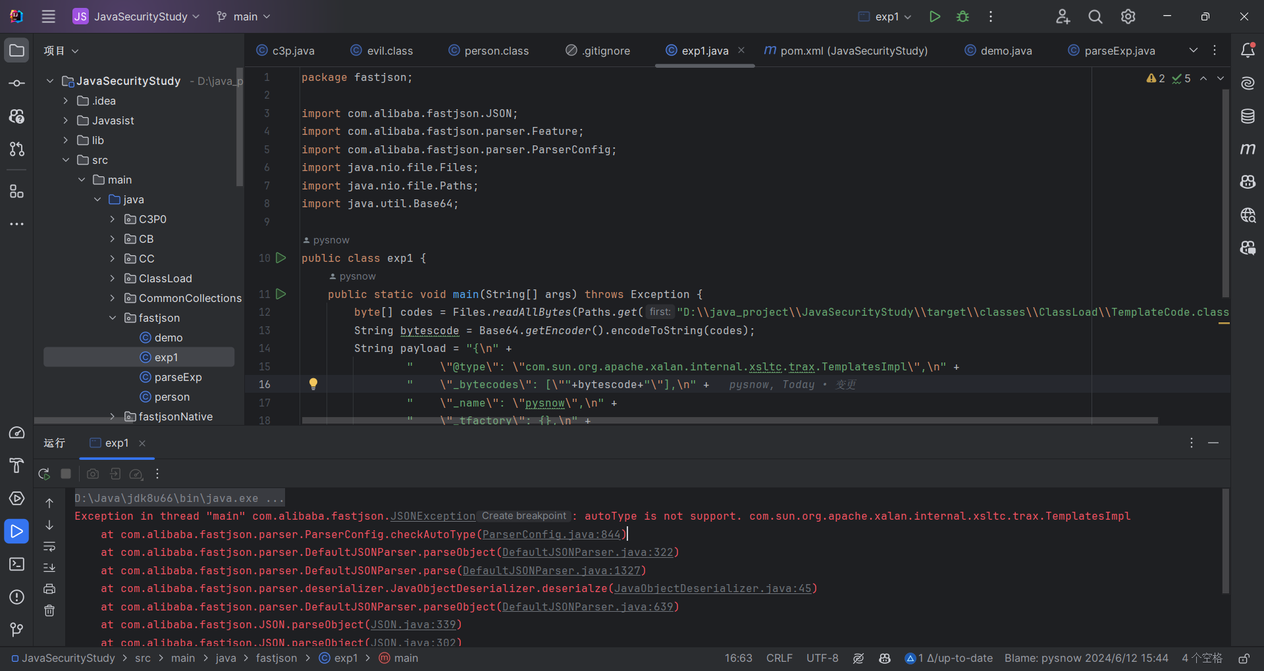Open JSON.java:339 stack link
This screenshot has width=1264, height=671.
pos(413,625)
